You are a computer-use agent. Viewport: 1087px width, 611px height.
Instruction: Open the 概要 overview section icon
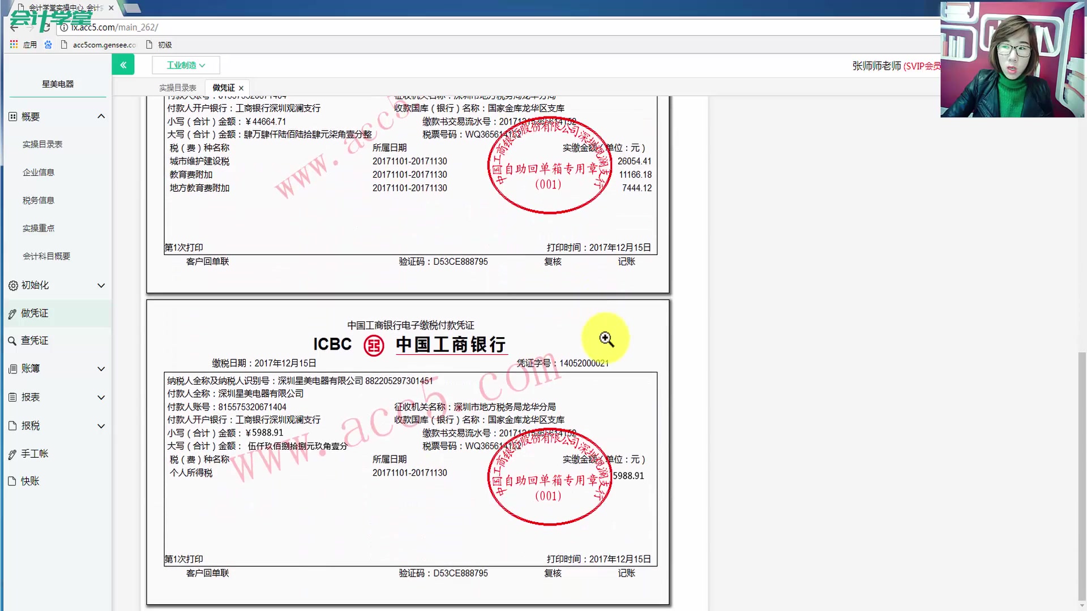click(12, 116)
